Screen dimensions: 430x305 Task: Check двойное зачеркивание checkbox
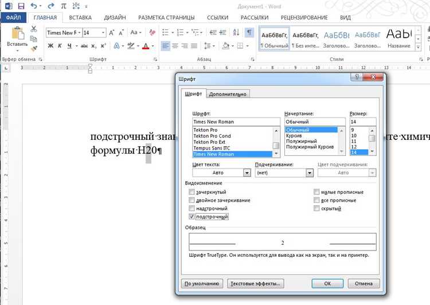[191, 200]
